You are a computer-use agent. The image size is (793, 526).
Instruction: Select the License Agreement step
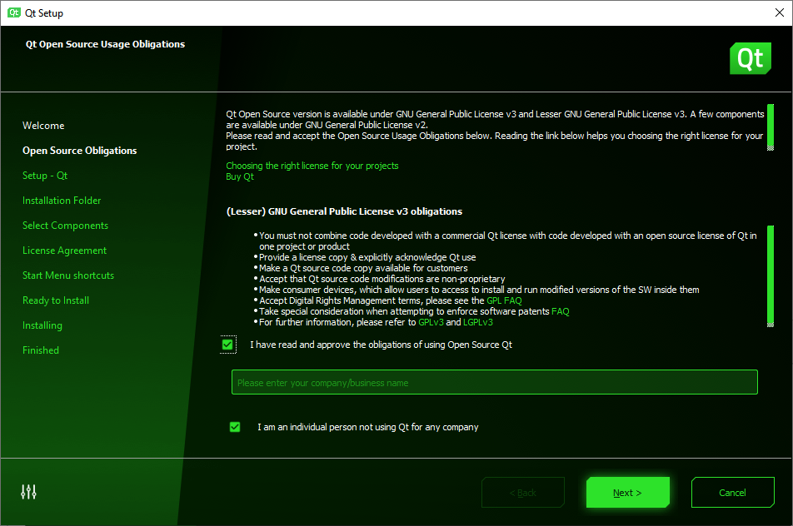64,251
